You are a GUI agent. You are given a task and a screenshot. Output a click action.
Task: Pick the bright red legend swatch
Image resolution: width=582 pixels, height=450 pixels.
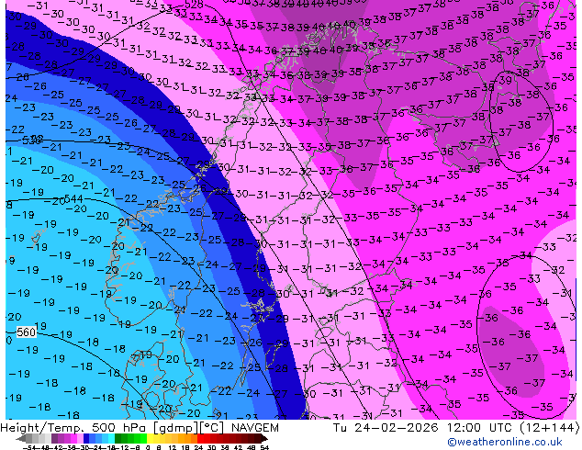(x=200, y=439)
